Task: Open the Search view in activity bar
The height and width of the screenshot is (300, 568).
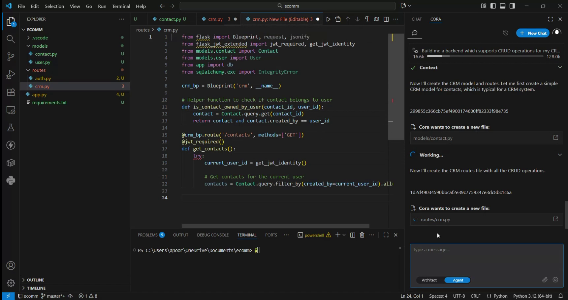Action: [x=11, y=39]
